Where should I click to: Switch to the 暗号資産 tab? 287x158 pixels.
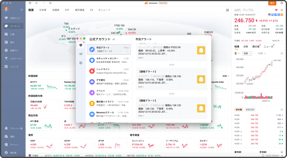[80, 10]
